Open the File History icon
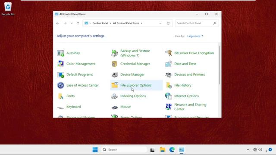 click(x=169, y=85)
